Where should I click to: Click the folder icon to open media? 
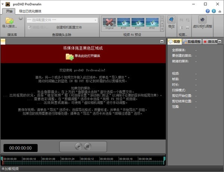point(69,56)
